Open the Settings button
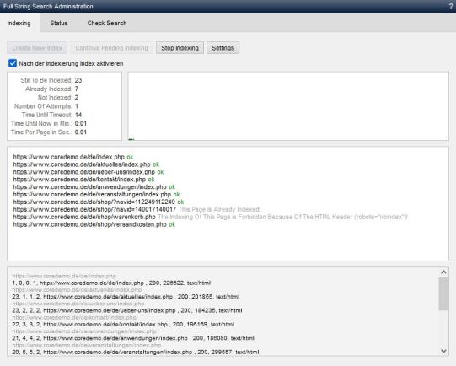 [223, 48]
